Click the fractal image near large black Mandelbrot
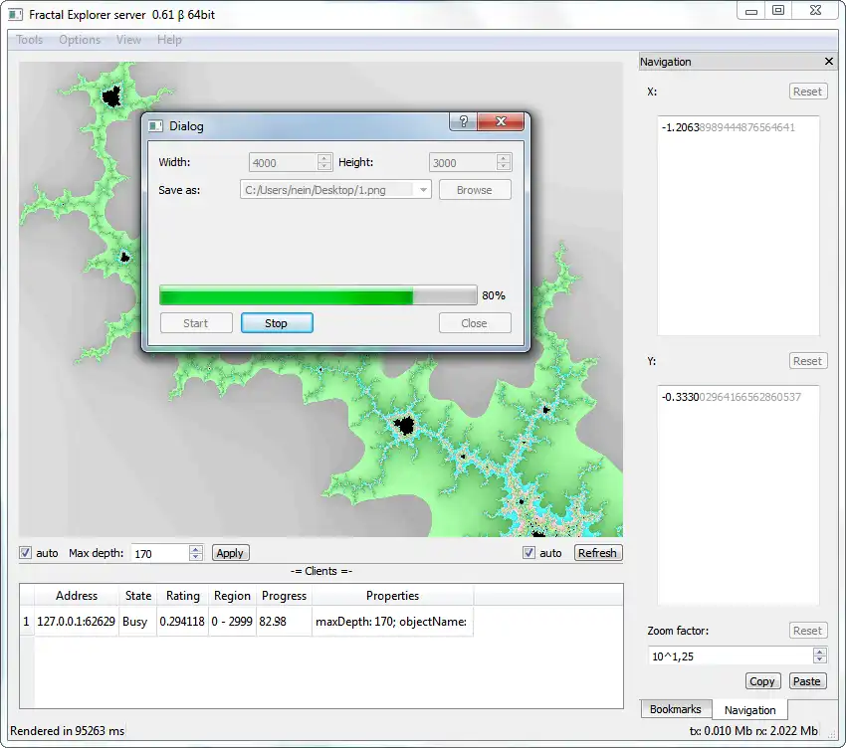The image size is (846, 748). (403, 426)
